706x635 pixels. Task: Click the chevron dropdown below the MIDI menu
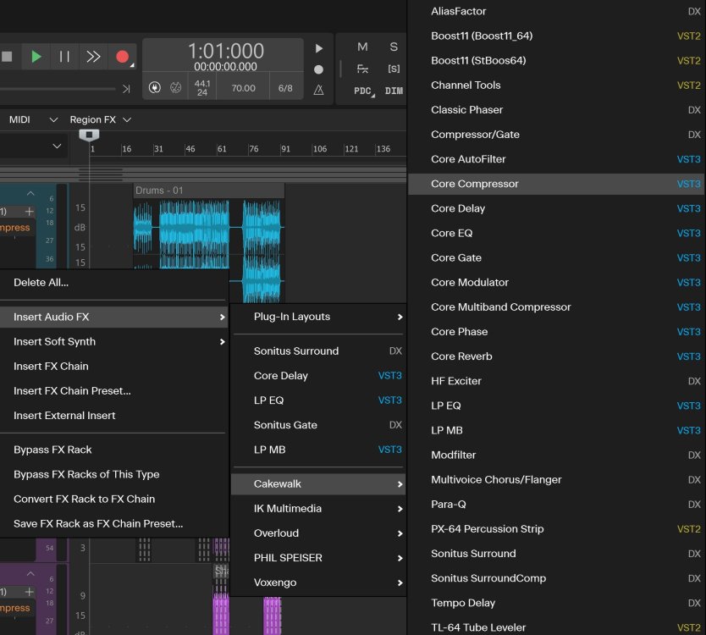[57, 146]
